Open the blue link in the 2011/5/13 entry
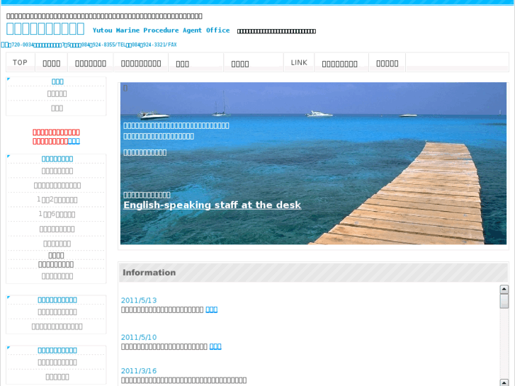The width and height of the screenshot is (515, 386). click(212, 310)
